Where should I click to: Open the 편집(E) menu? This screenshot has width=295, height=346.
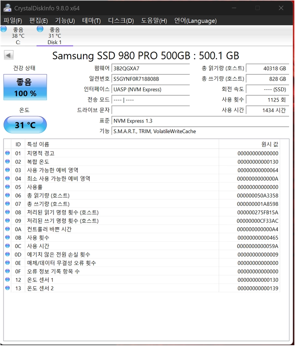tap(39, 20)
